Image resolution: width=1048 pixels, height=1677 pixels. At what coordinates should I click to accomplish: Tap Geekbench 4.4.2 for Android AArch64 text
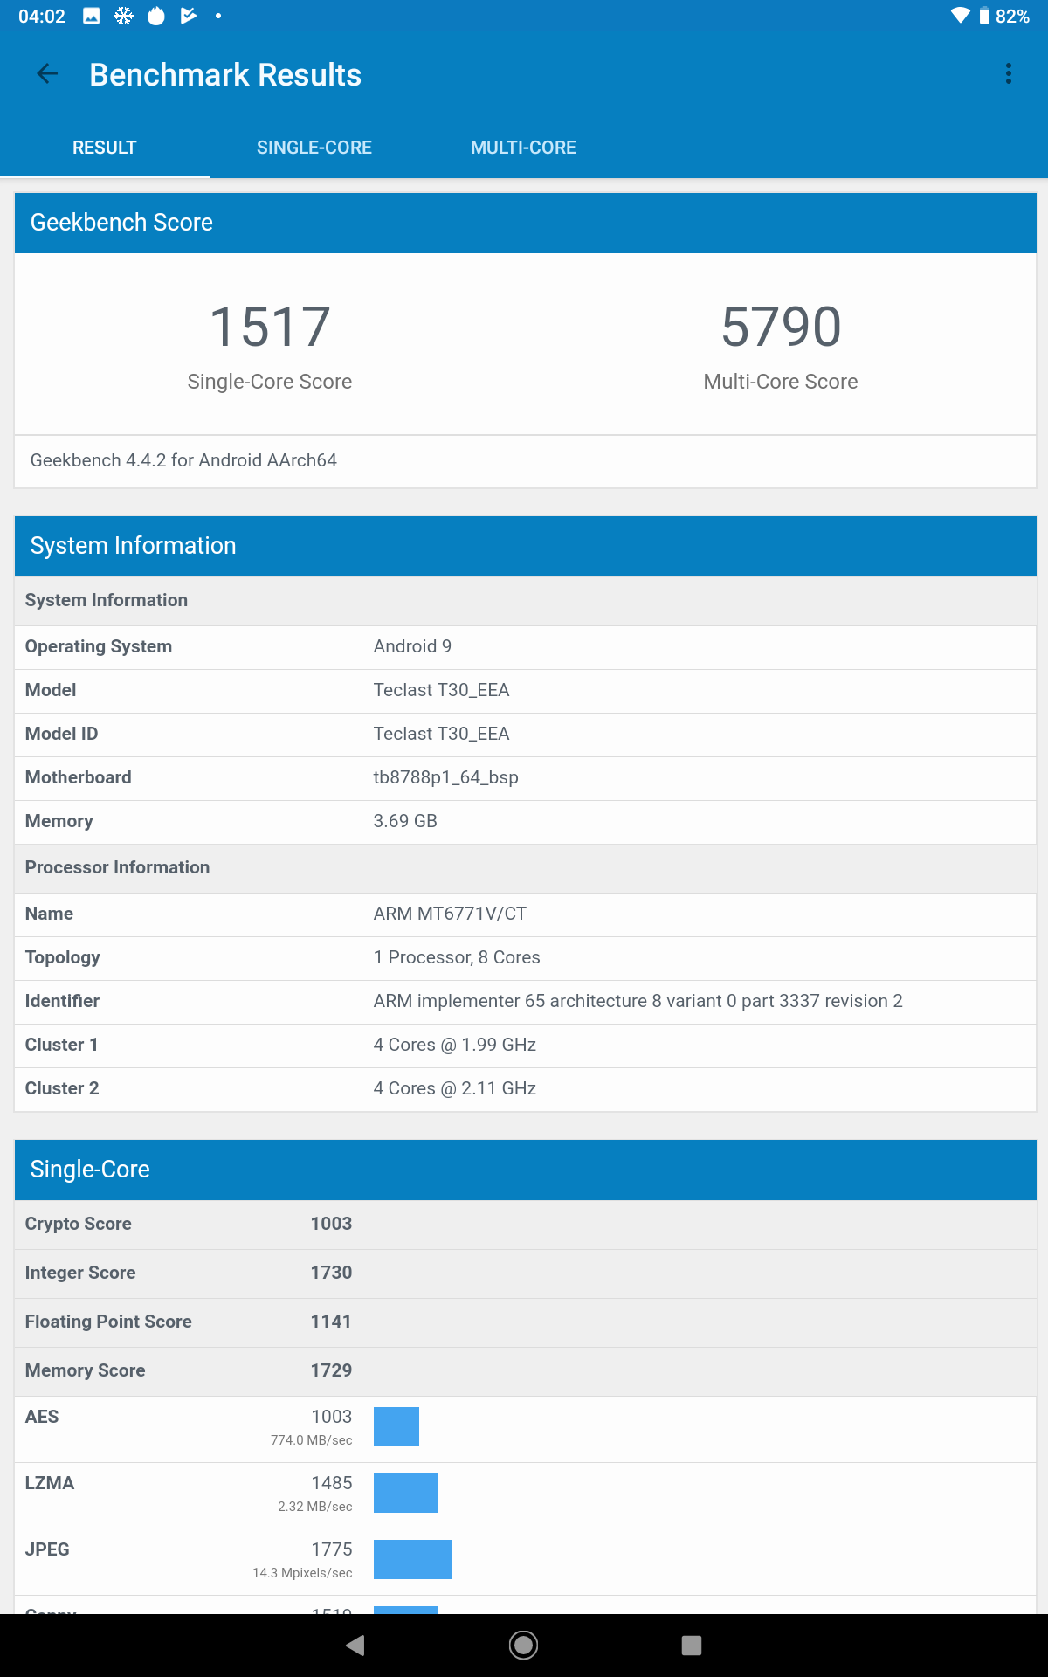(183, 460)
